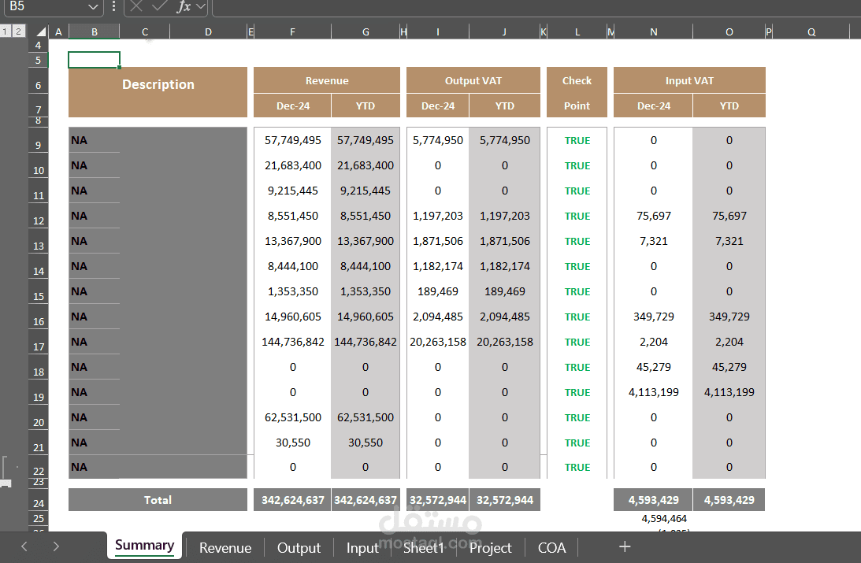861x563 pixels.
Task: Select column B header
Action: coord(94,31)
